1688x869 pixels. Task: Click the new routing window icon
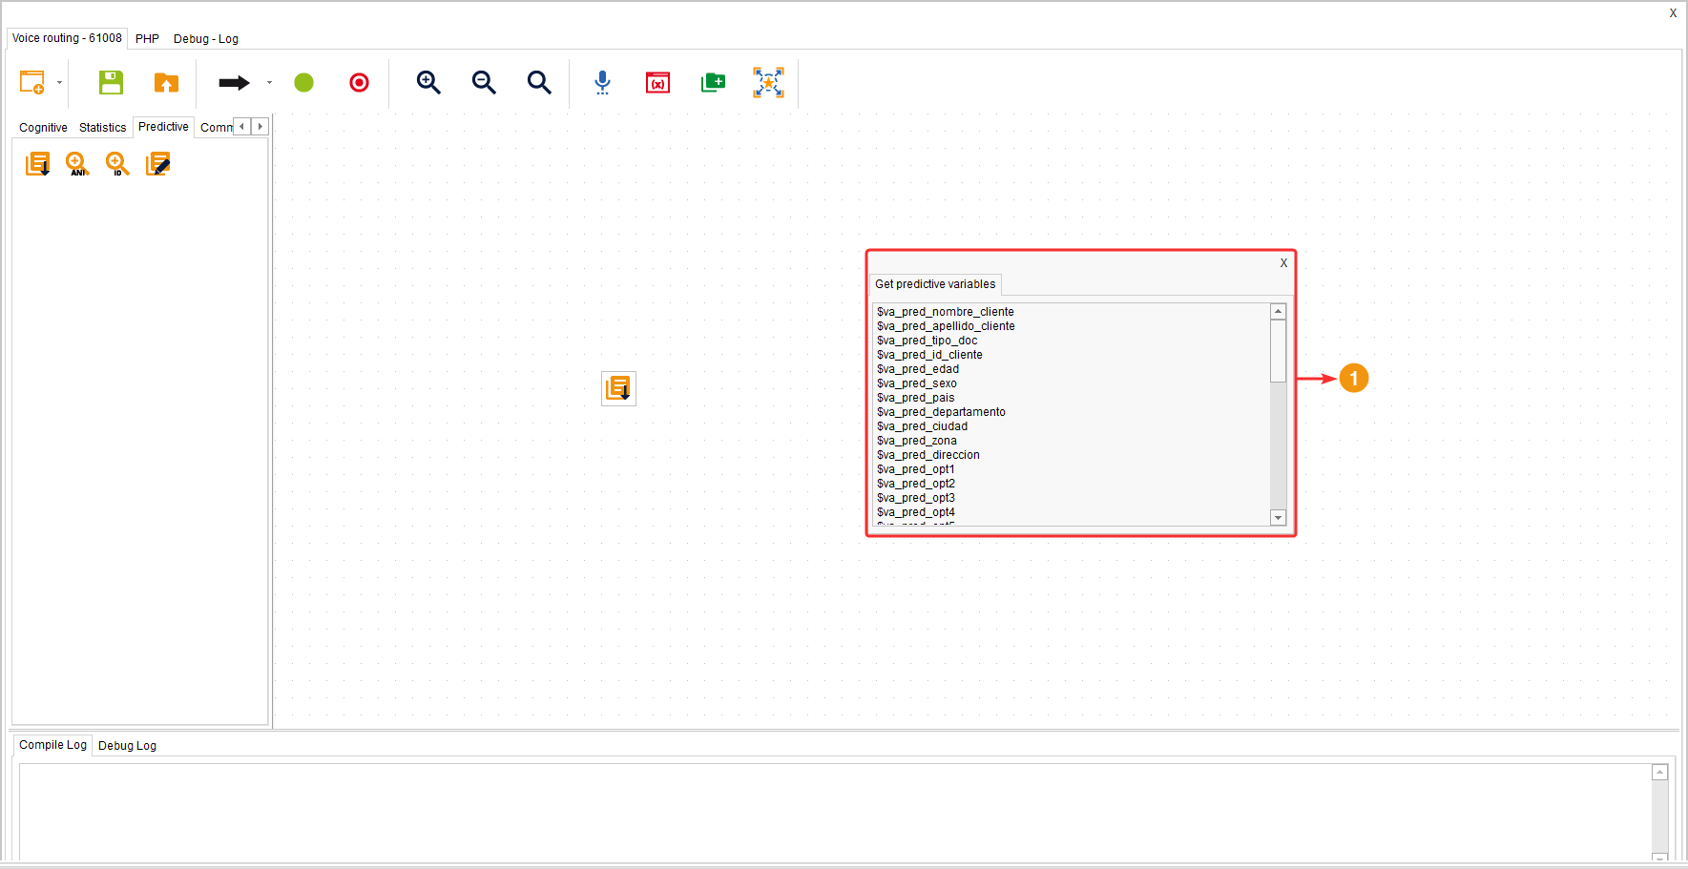point(32,83)
